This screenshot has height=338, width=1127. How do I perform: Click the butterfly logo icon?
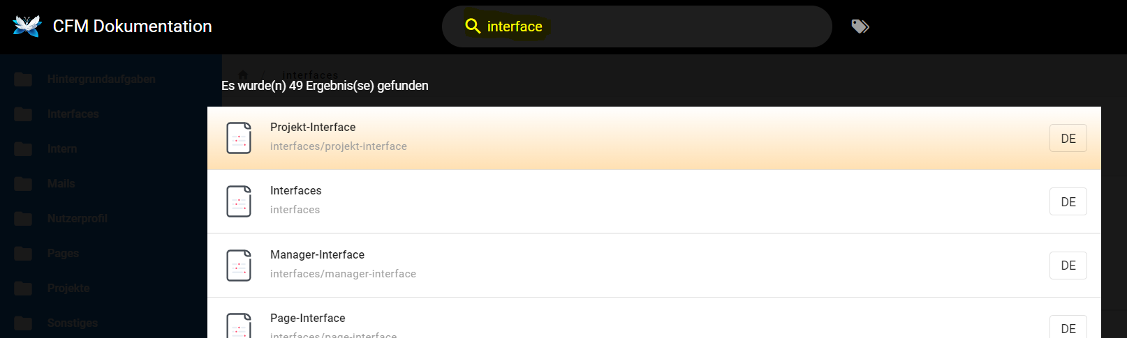[27, 26]
